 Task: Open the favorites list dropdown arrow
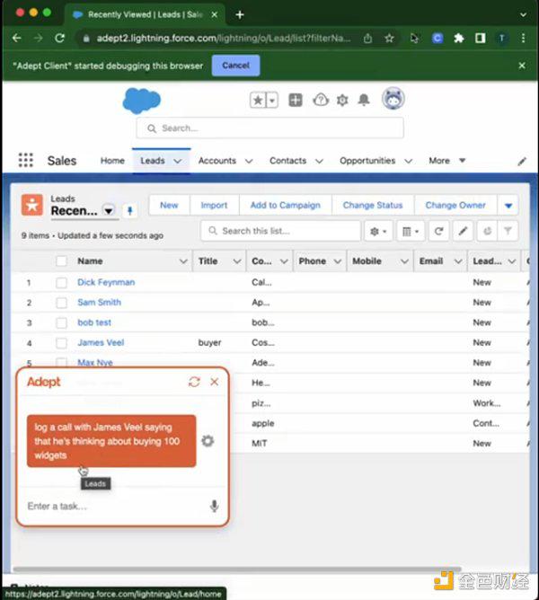(x=272, y=101)
